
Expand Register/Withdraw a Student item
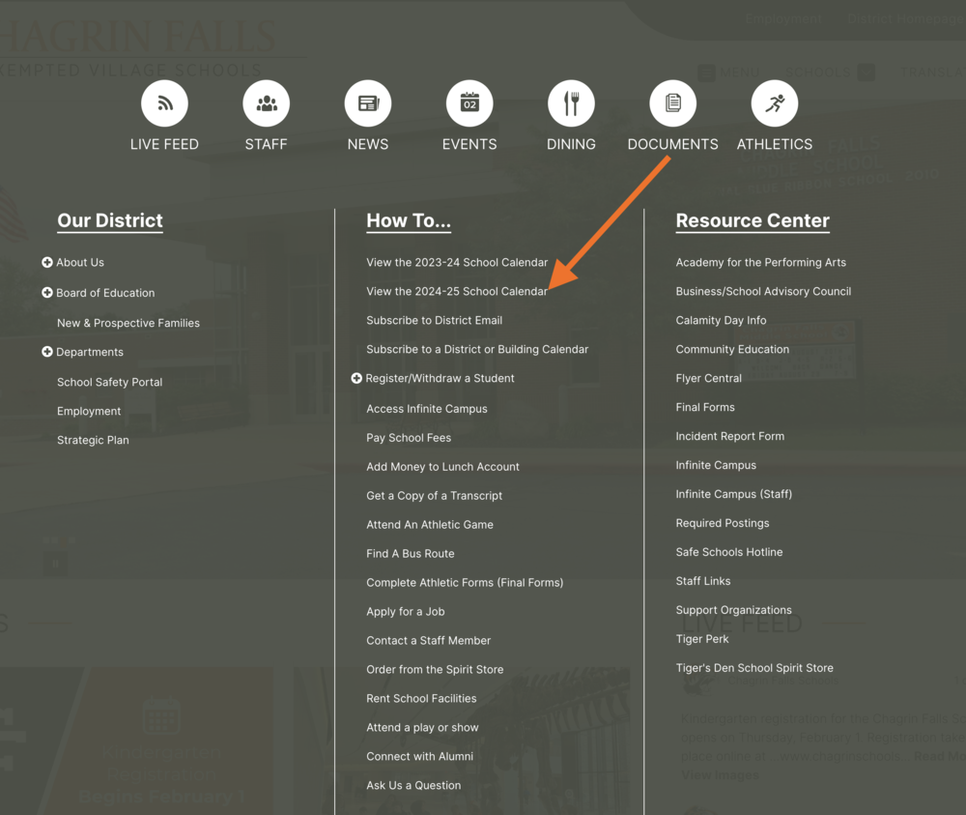pos(356,379)
